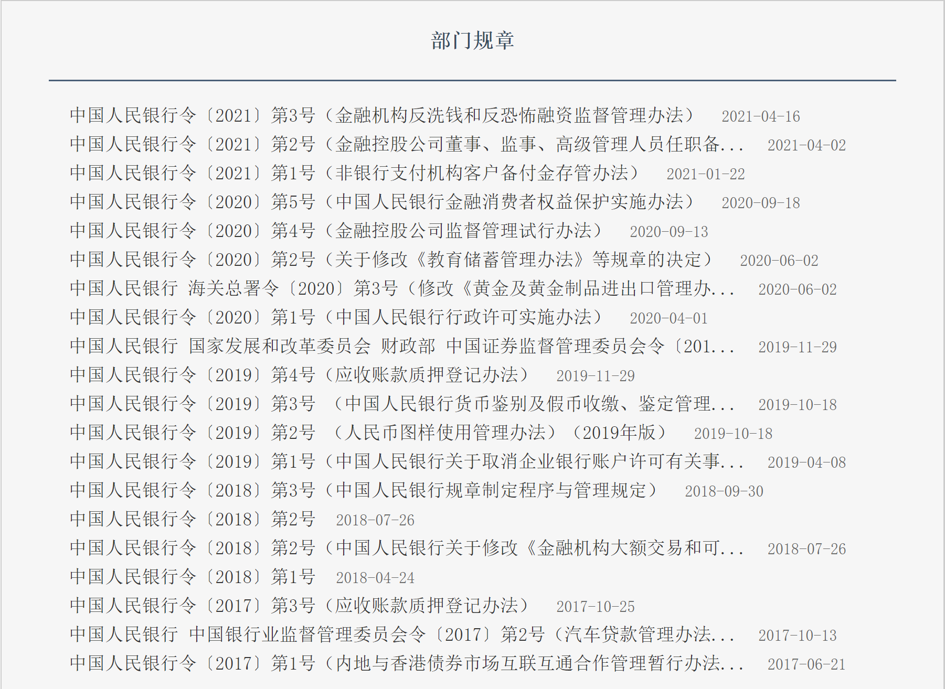
Task: Click date text 2017-06-21
Action: [807, 664]
